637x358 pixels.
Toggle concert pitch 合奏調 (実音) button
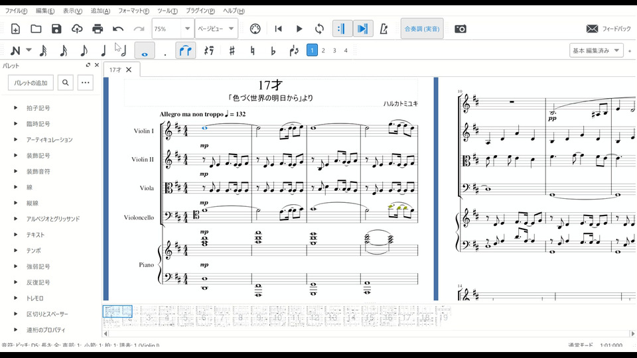point(422,29)
